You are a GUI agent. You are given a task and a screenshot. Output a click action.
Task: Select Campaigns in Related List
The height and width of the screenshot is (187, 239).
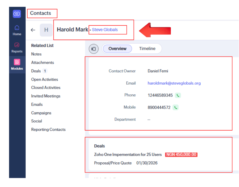pos(41,113)
